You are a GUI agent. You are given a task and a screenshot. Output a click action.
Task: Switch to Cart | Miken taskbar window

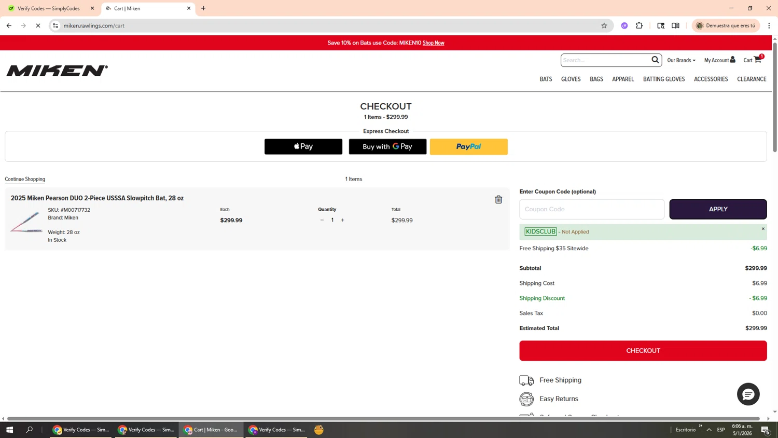pyautogui.click(x=211, y=430)
